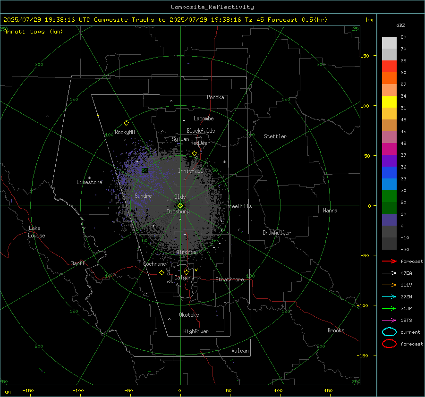425x397 pixels.
Task: Click the Lacombe city label
Action: pos(204,118)
